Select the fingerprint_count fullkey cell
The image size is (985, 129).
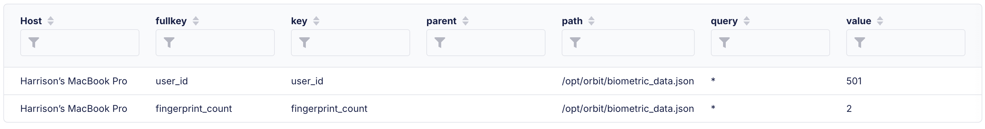194,109
